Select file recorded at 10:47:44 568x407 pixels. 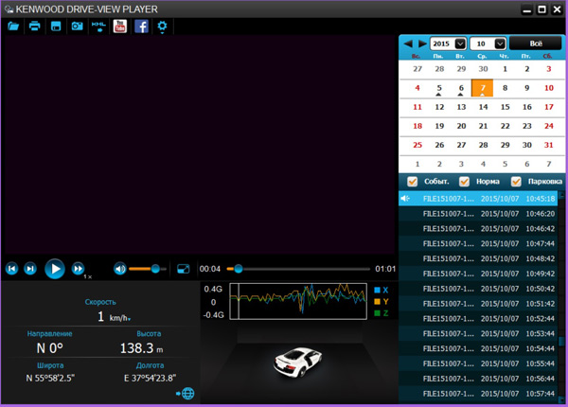coord(478,243)
